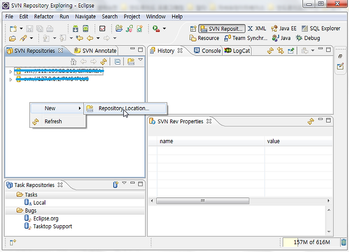This screenshot has height=252, width=349.
Task: Open the Task Repositories view menu triangle
Action: 124,183
